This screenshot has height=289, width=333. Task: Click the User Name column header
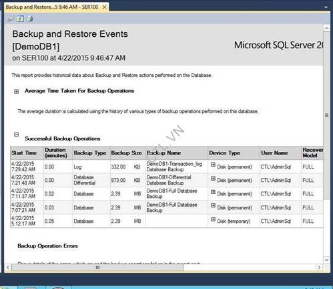(280, 153)
